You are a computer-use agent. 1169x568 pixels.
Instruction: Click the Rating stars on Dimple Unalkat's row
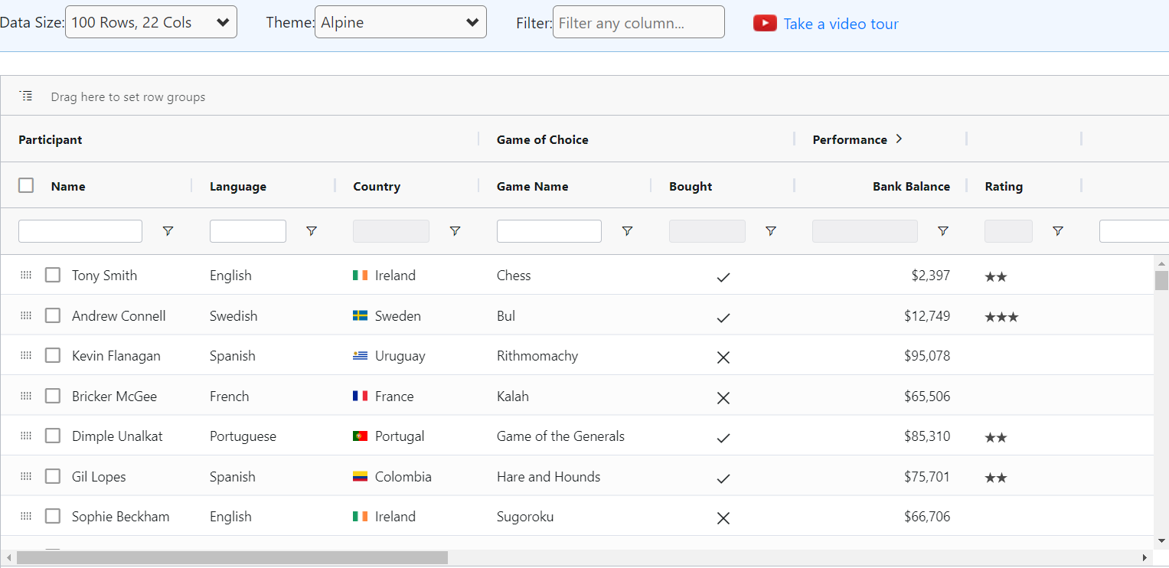(x=995, y=436)
